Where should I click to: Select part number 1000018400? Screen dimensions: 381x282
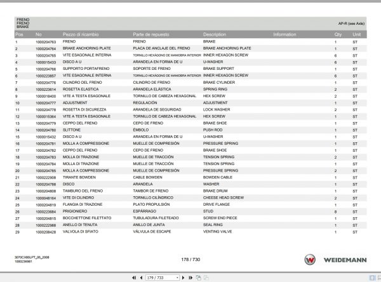(x=46, y=97)
